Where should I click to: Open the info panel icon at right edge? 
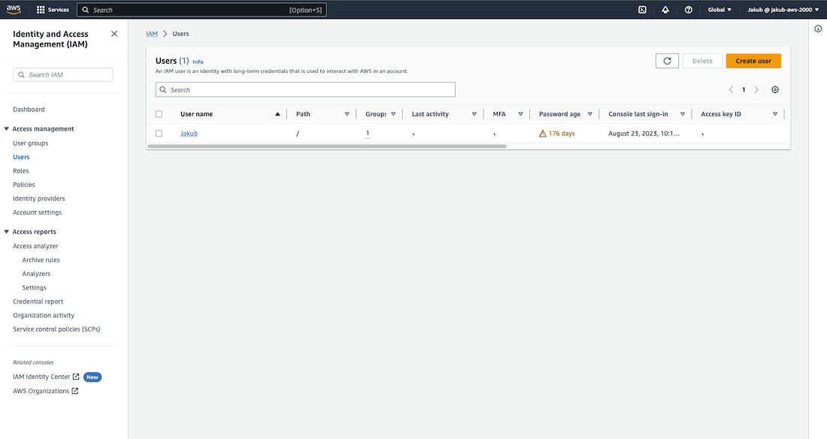pos(818,29)
